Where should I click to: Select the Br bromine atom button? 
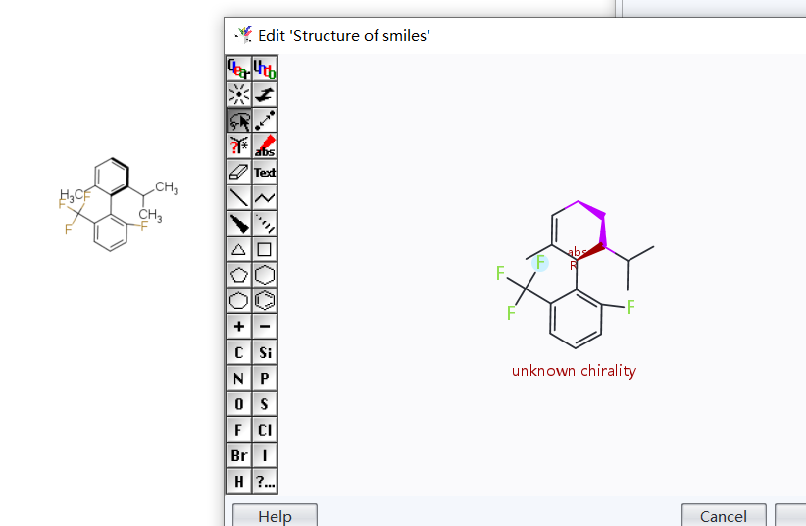(238, 455)
